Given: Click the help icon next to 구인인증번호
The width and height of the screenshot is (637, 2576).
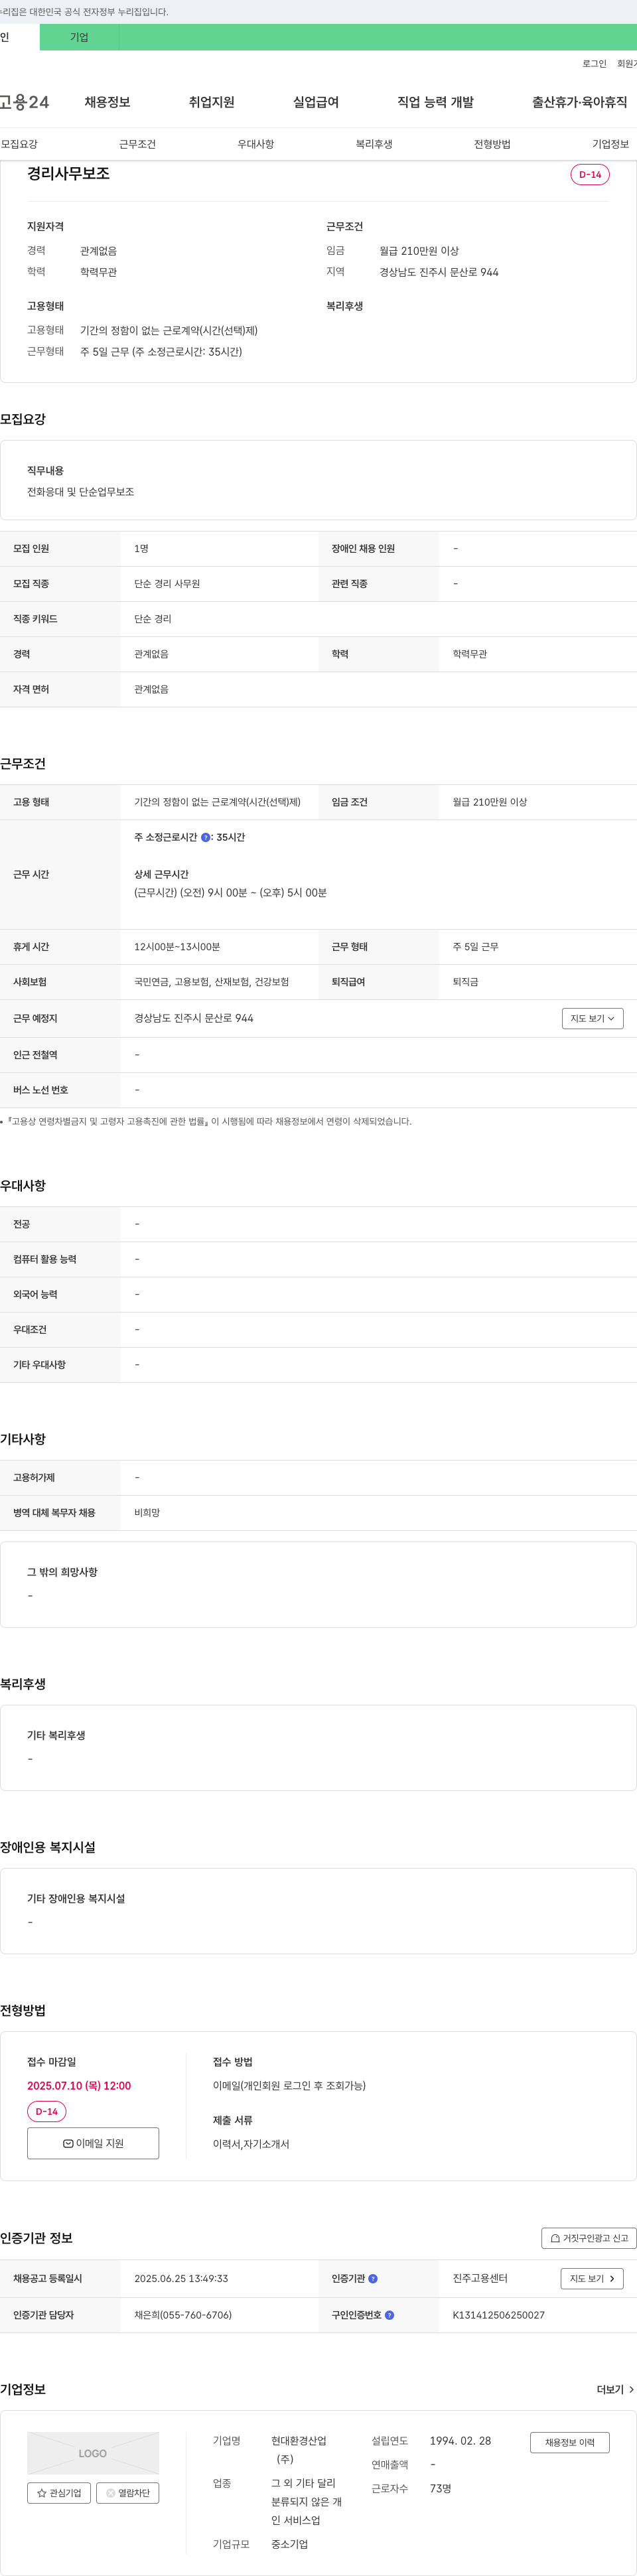Looking at the screenshot, I should coord(389,2315).
